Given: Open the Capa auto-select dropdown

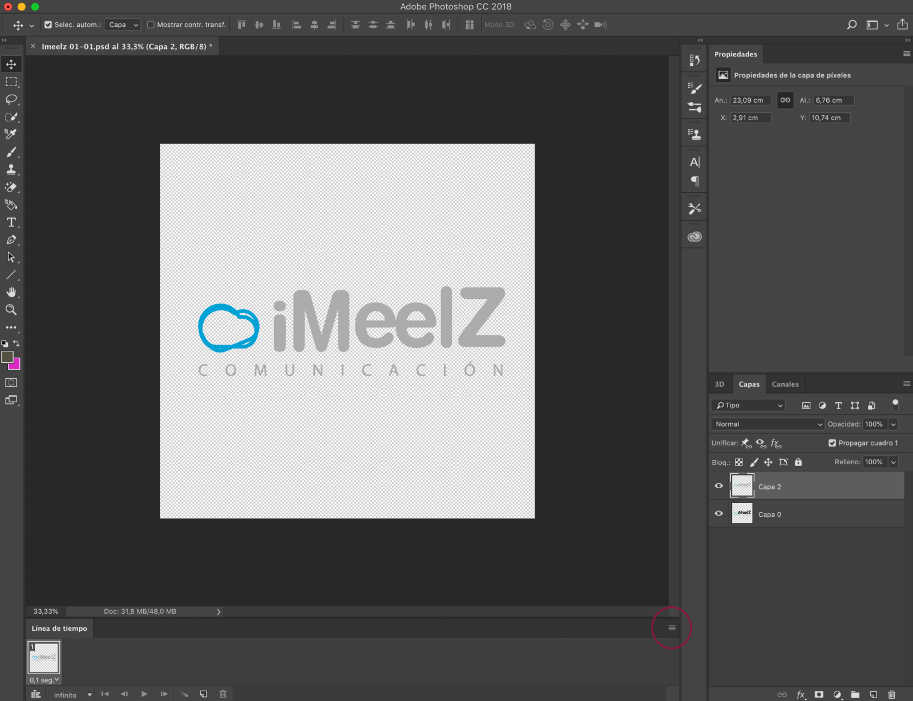Looking at the screenshot, I should tap(123, 25).
